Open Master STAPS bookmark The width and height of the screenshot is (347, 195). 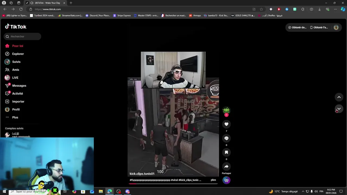click(146, 15)
